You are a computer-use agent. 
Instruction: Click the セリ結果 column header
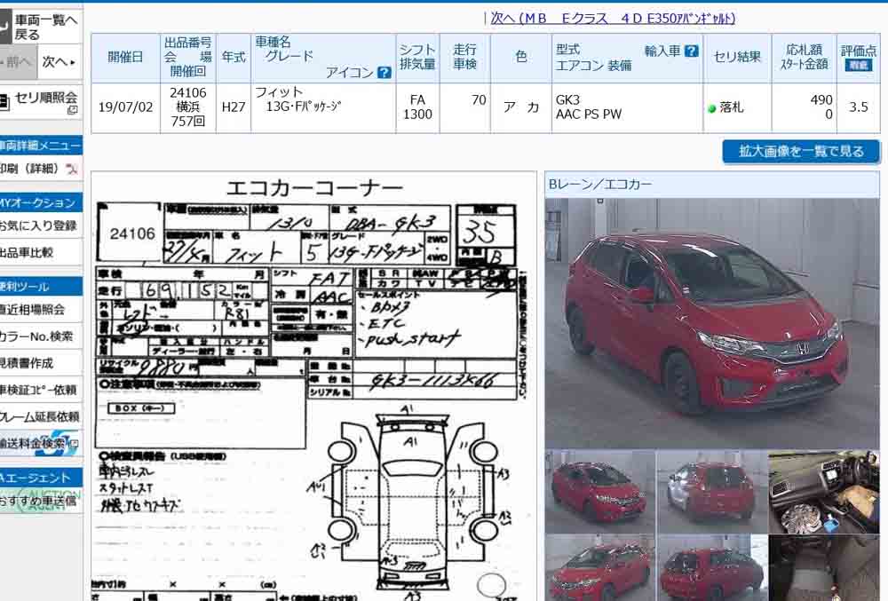(x=737, y=58)
